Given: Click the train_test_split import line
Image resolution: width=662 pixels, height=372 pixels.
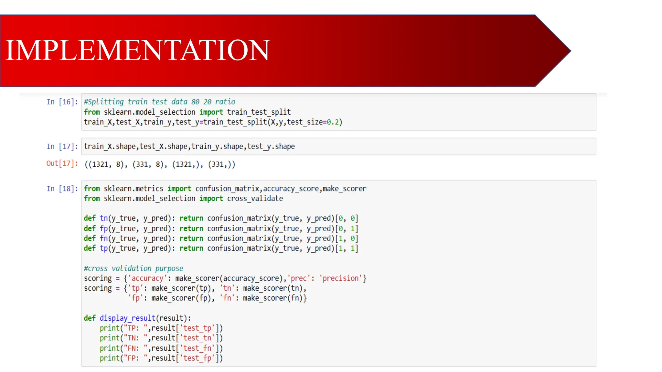Looking at the screenshot, I should point(187,112).
